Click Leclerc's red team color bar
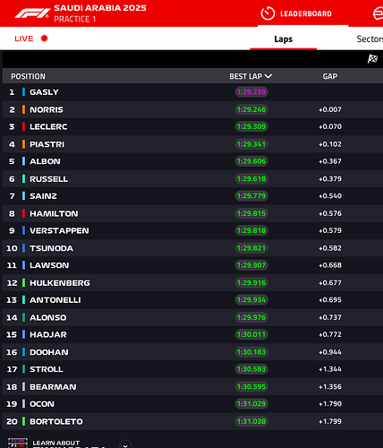The image size is (383, 448). (23, 126)
